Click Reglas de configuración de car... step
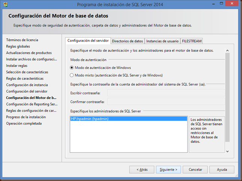 point(31,111)
